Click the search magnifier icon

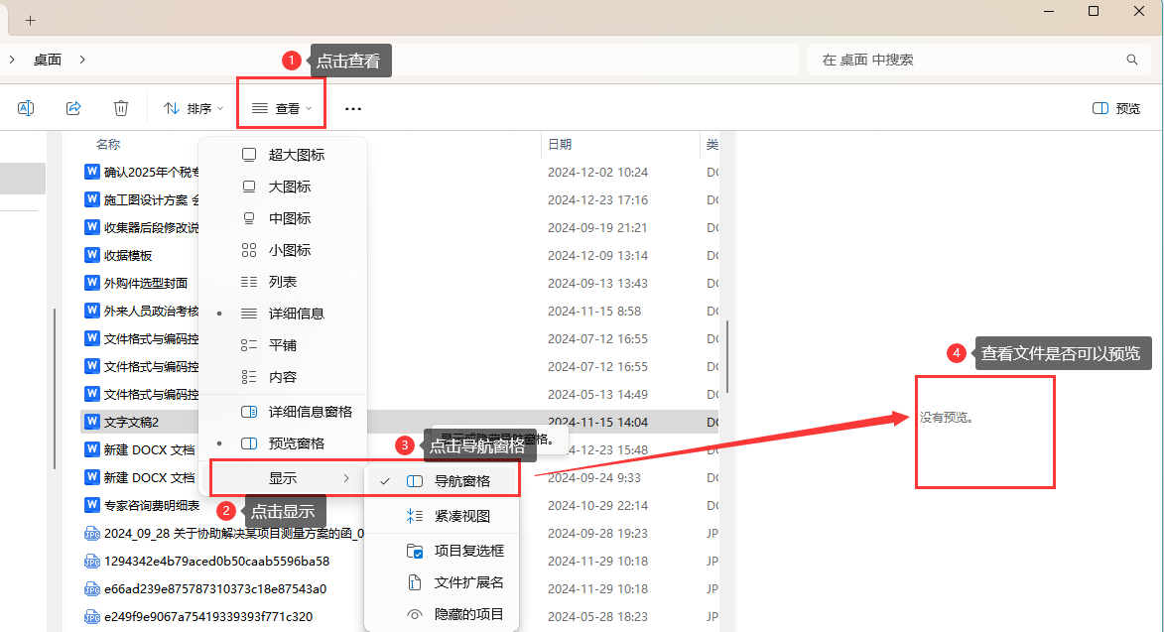(x=1131, y=60)
